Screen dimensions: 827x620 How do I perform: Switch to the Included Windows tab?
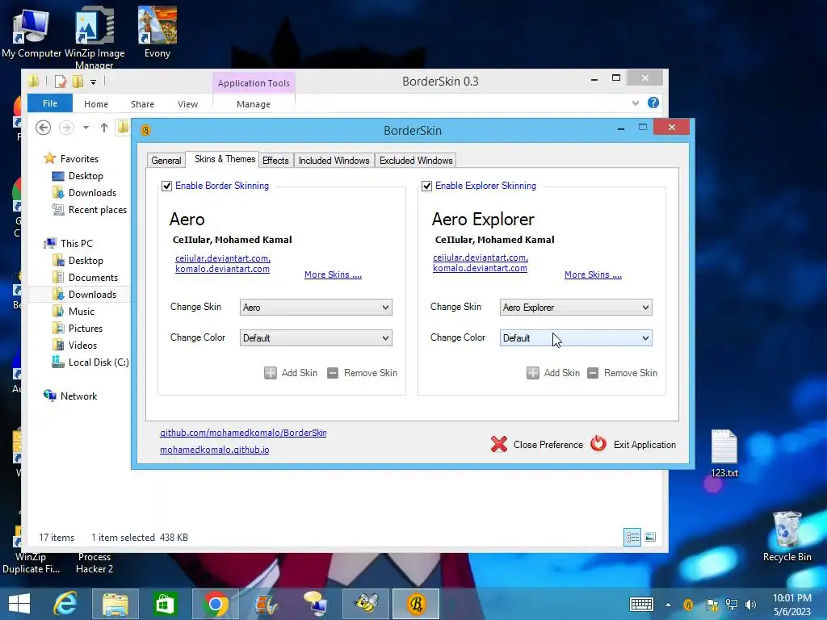pyautogui.click(x=334, y=161)
